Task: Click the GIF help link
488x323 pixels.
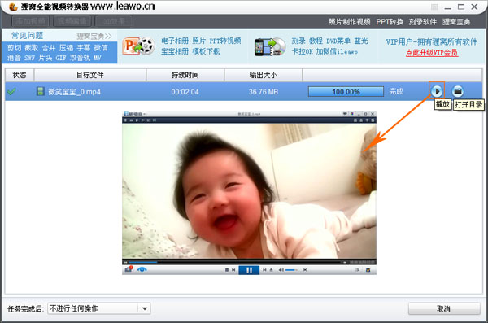Action: click(x=61, y=58)
